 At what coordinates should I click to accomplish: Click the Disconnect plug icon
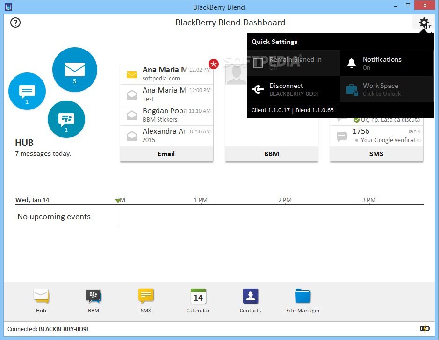pos(258,89)
